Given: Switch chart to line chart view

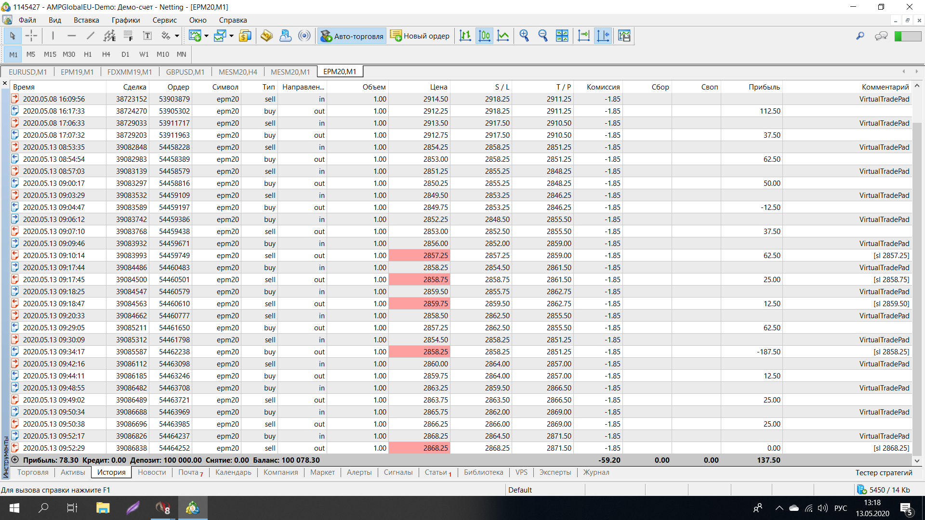Looking at the screenshot, I should [503, 36].
